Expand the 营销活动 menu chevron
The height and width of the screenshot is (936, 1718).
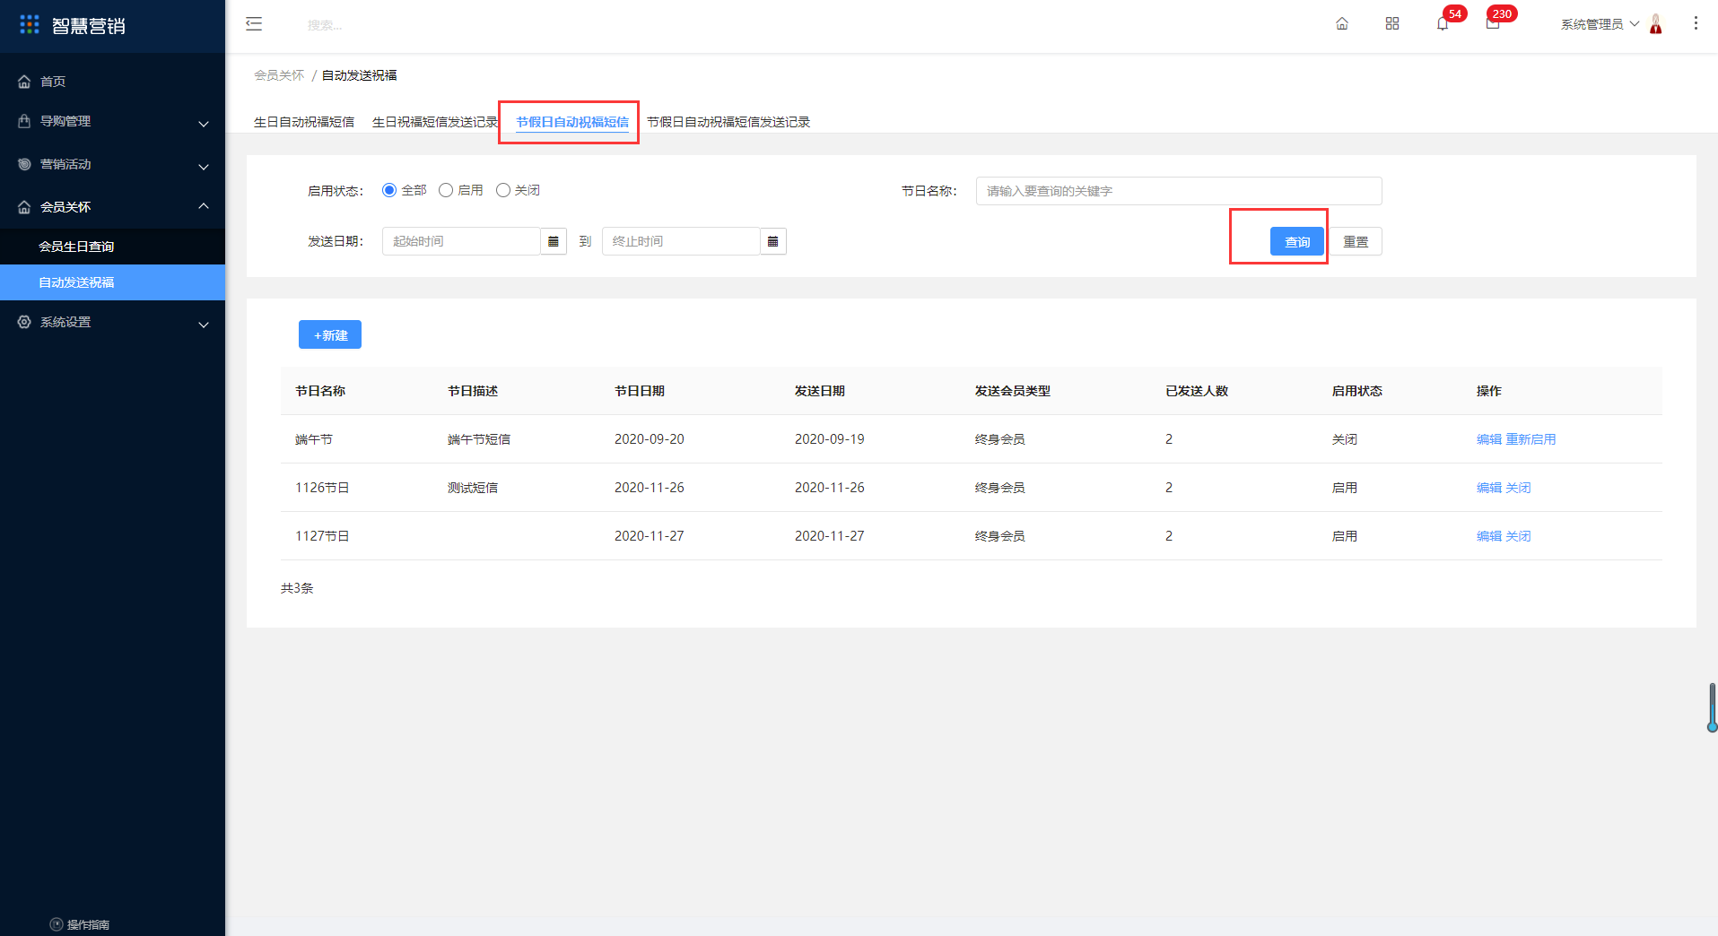click(x=204, y=167)
